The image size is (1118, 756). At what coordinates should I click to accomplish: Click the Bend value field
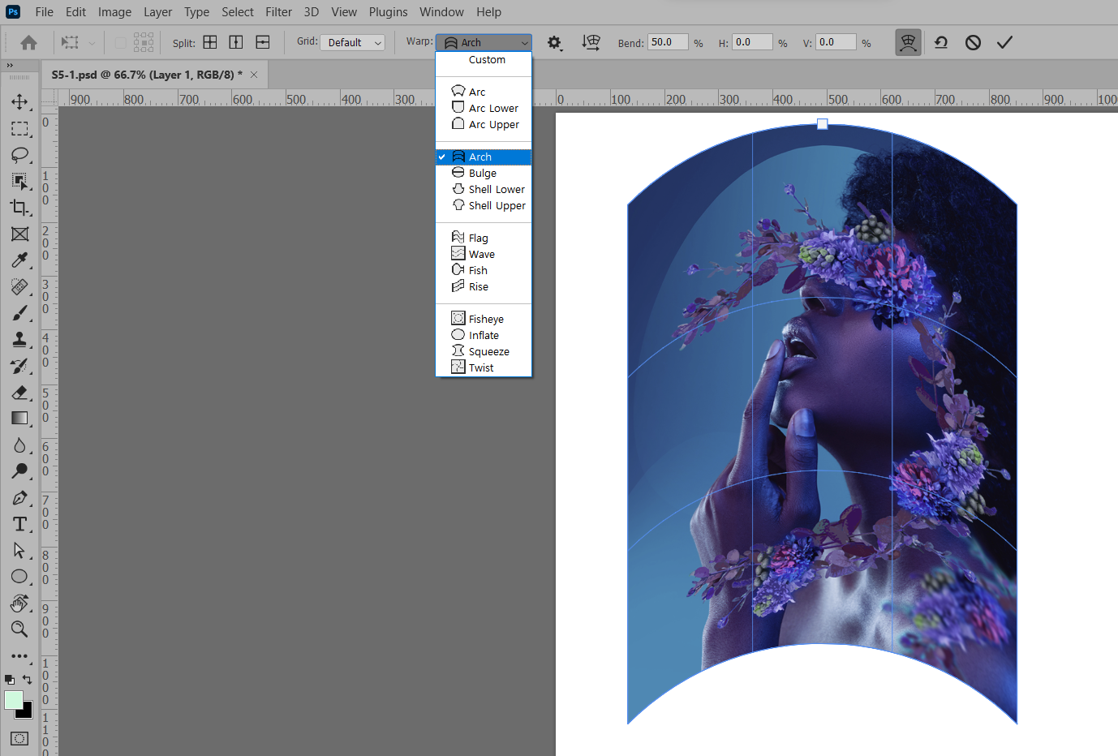click(x=668, y=42)
